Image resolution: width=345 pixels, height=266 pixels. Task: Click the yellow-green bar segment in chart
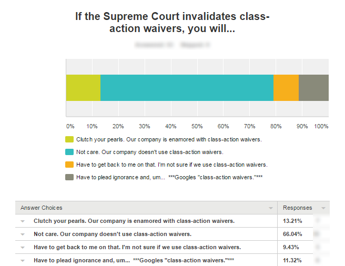[83, 87]
